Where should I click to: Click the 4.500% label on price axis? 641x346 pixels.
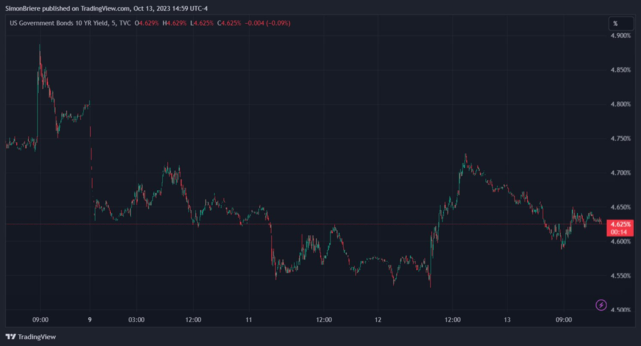[x=620, y=310]
